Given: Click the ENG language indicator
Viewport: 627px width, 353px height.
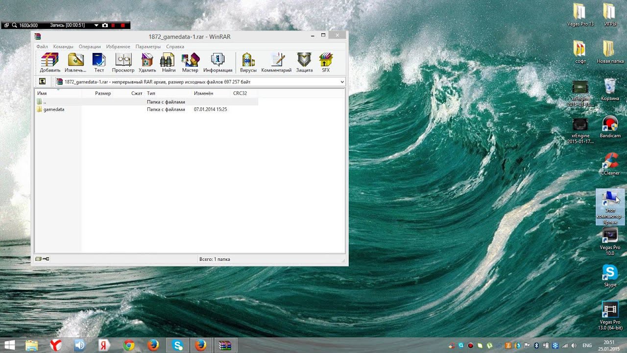Looking at the screenshot, I should coord(587,346).
